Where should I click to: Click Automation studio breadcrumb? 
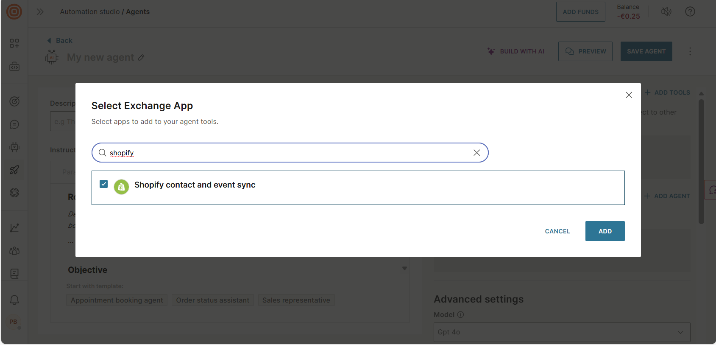90,12
